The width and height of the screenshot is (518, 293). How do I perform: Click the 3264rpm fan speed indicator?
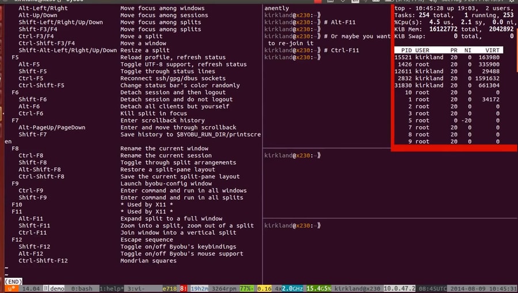224,289
